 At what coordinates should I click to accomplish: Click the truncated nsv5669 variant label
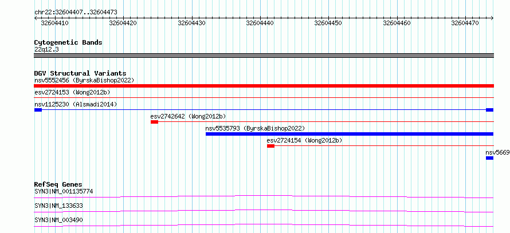coord(497,152)
